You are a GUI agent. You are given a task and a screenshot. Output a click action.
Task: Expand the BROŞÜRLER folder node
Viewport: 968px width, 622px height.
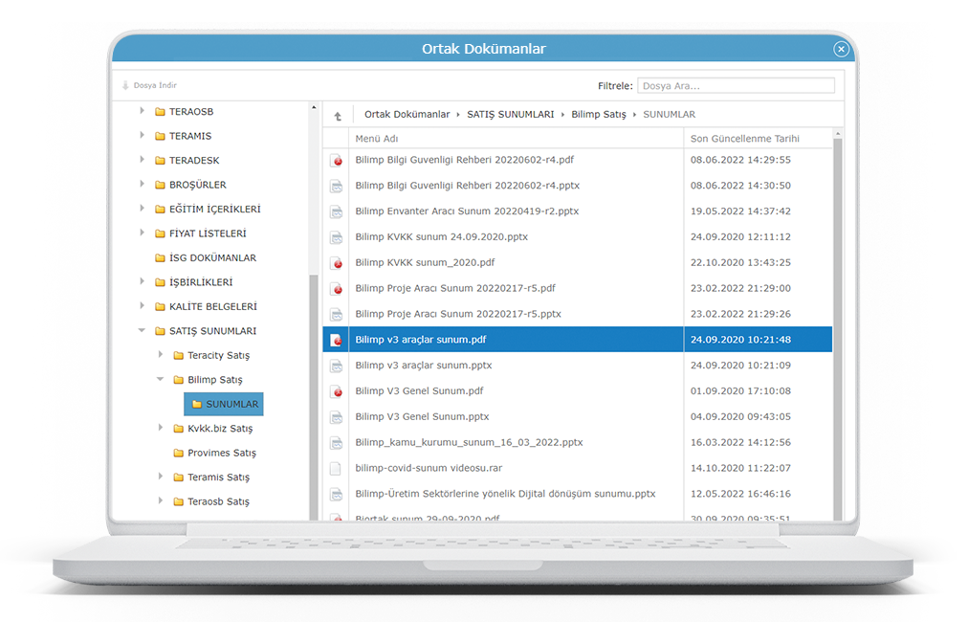pos(142,184)
